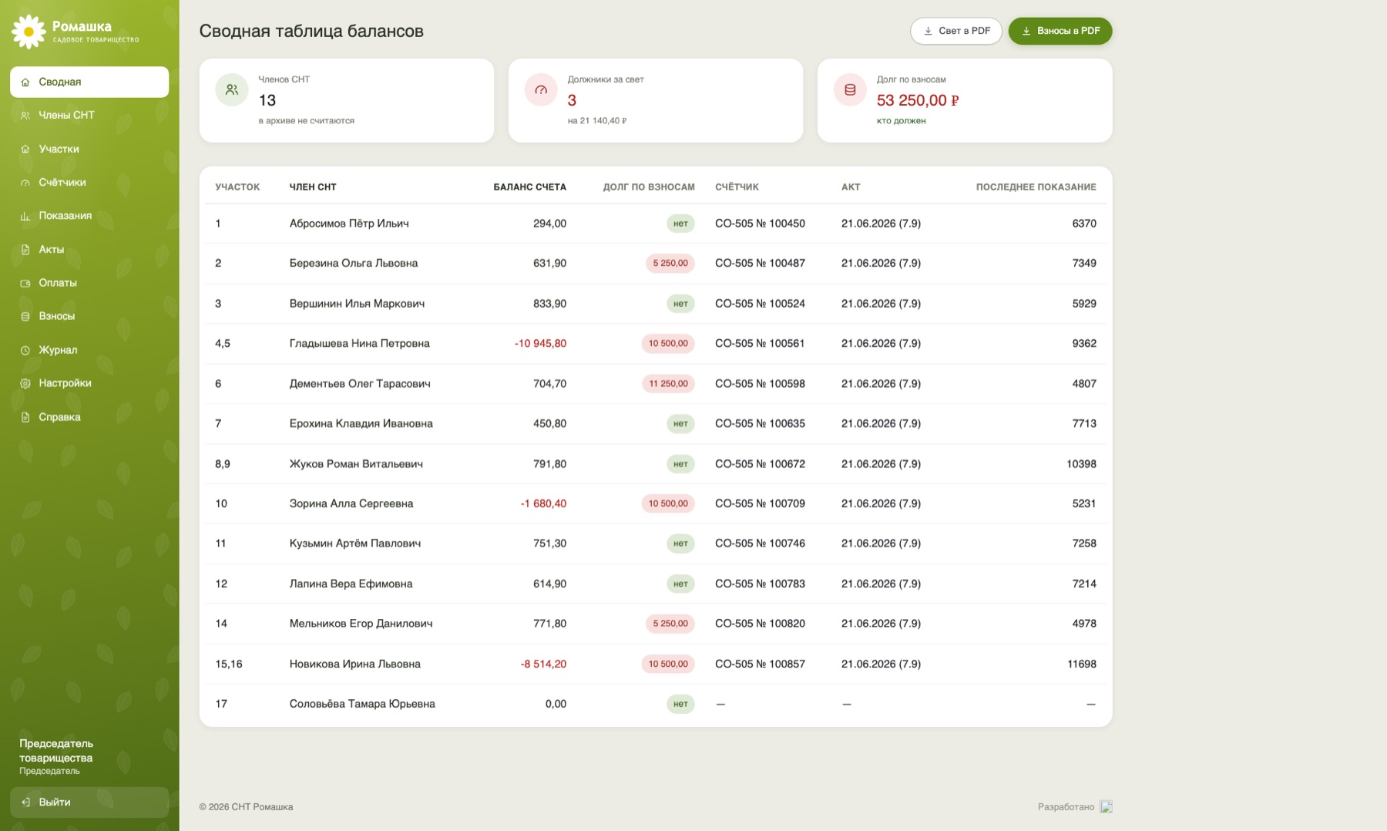The image size is (1387, 831).
Task: Click the Последнее показание column header
Action: tap(1036, 187)
